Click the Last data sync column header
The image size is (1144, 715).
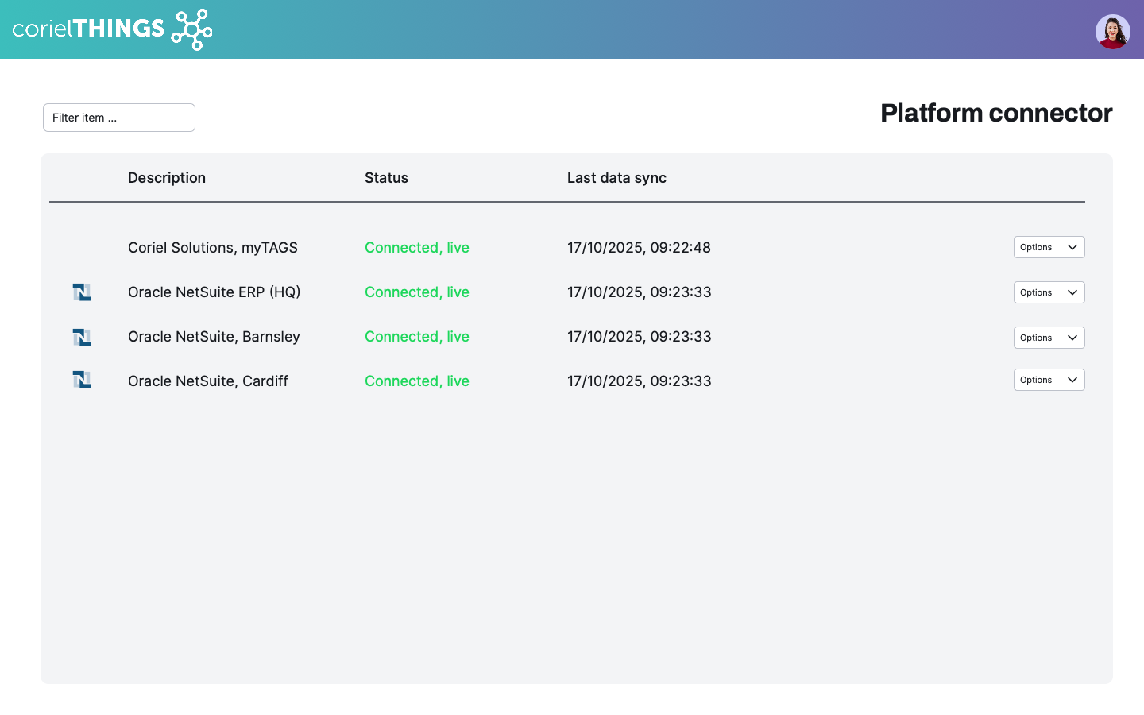[616, 178]
